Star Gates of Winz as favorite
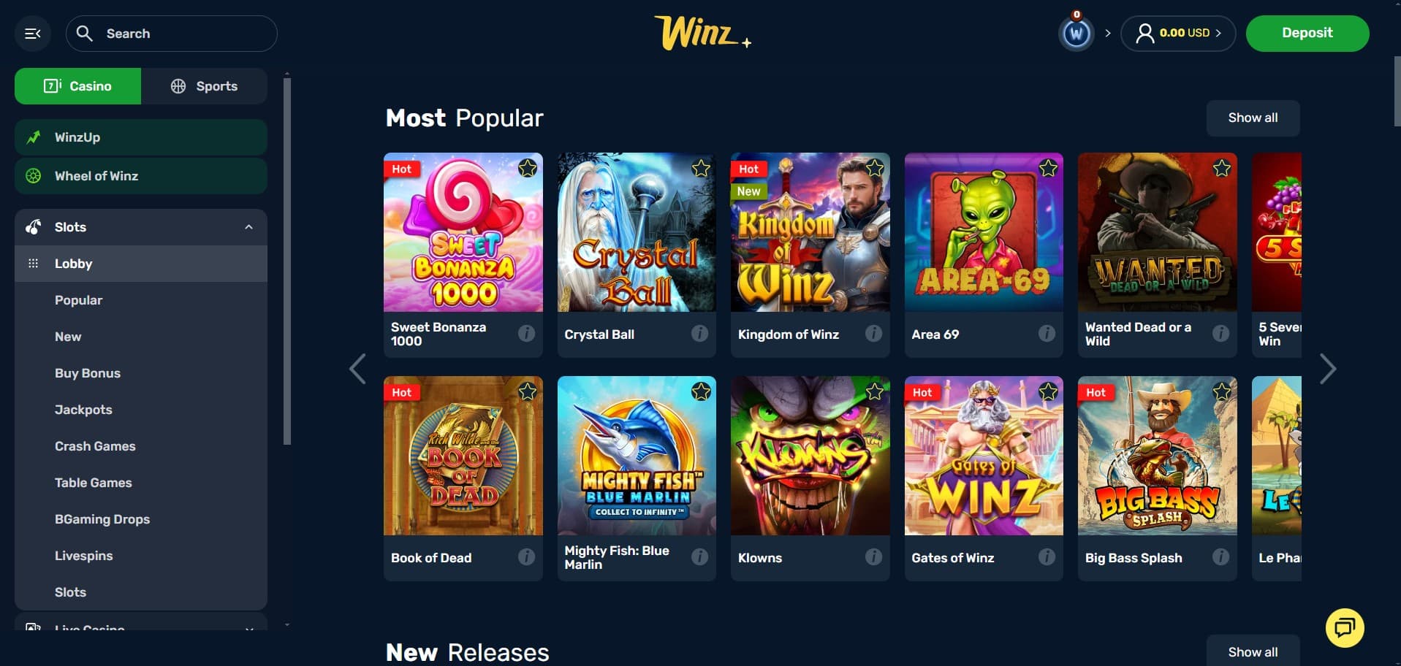 tap(1048, 392)
